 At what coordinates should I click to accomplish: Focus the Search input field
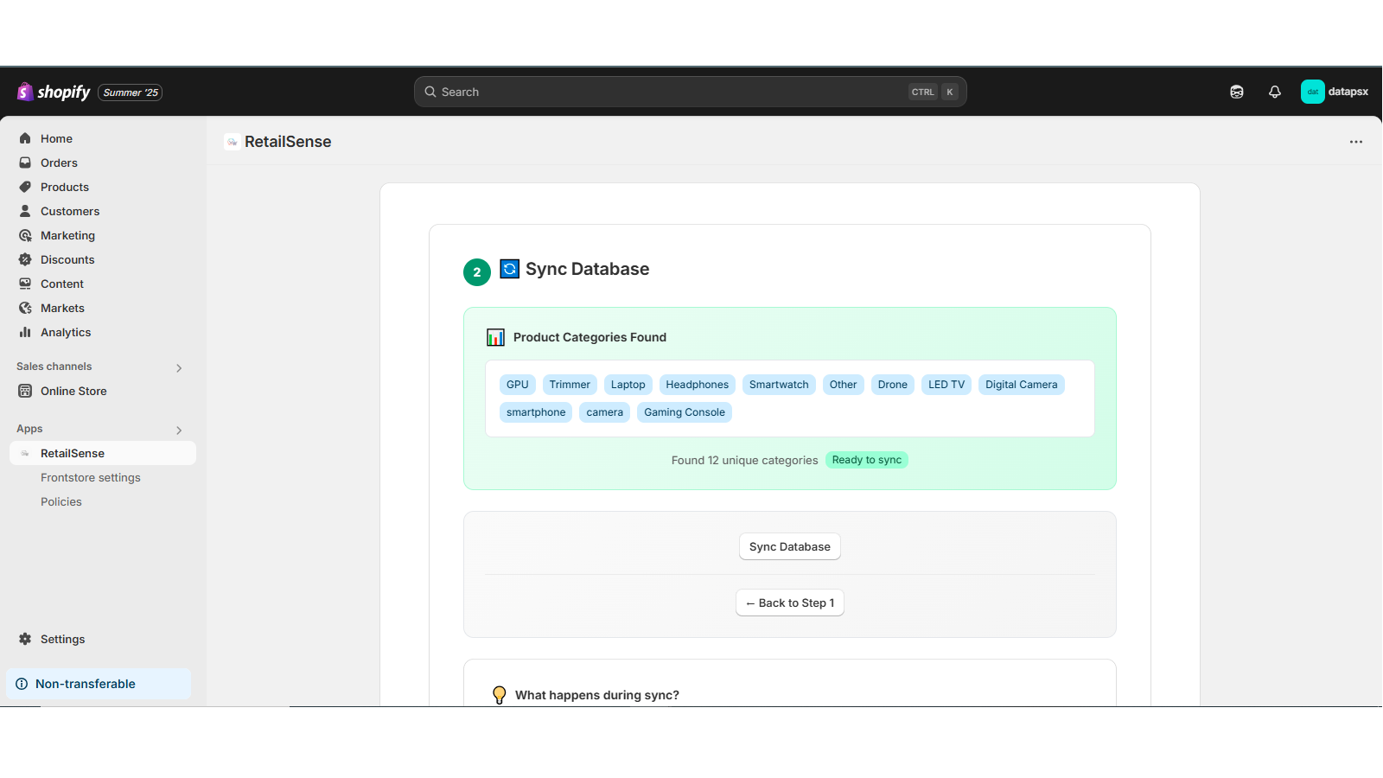click(691, 92)
